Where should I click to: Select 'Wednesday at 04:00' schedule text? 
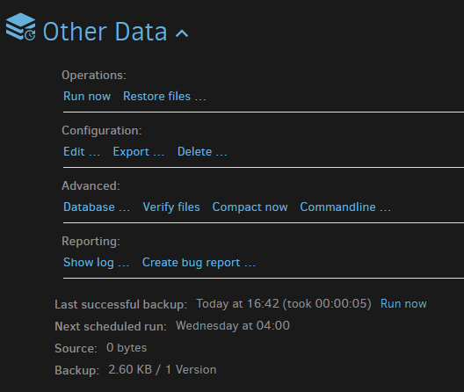tap(233, 326)
